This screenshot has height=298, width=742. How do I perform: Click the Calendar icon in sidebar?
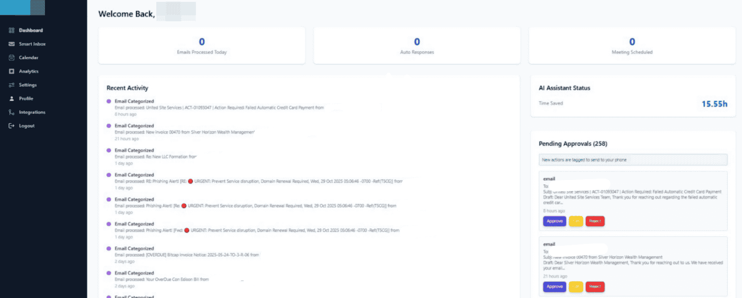12,58
